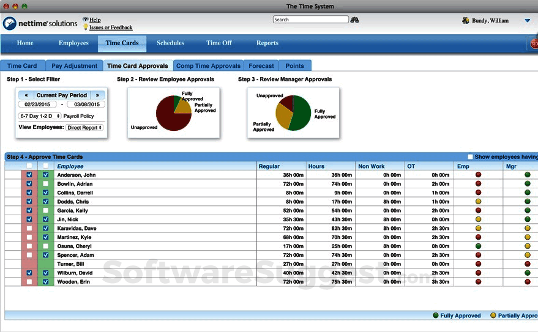Screen dimensions: 538x332
Task: Uncheck the green-column box for Bowlin, Adrian
Action: tap(45, 184)
